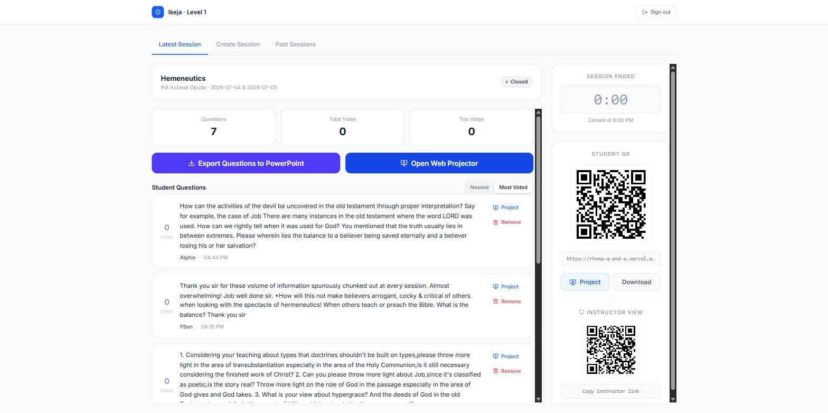Click the author name Alphie
This screenshot has height=413, width=828.
187,258
